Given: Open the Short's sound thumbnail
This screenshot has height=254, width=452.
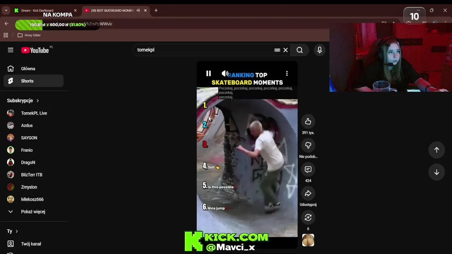Looking at the screenshot, I should click(308, 240).
